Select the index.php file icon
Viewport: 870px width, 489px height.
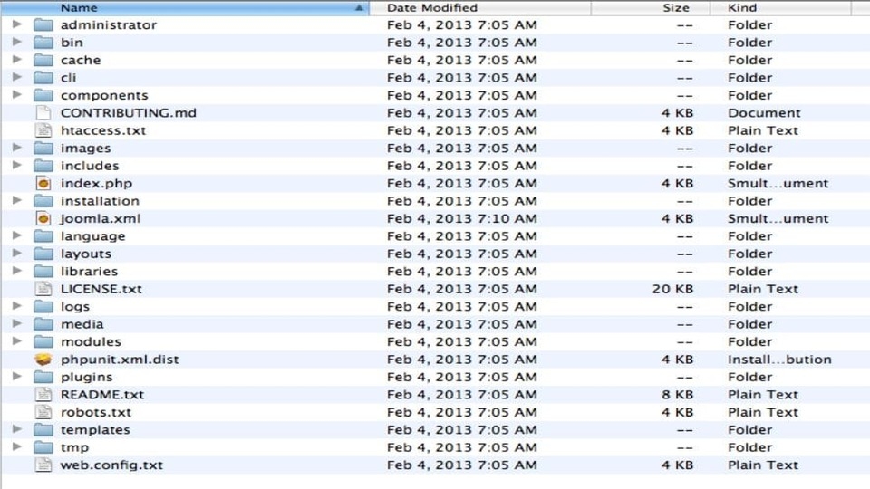pyautogui.click(x=43, y=184)
